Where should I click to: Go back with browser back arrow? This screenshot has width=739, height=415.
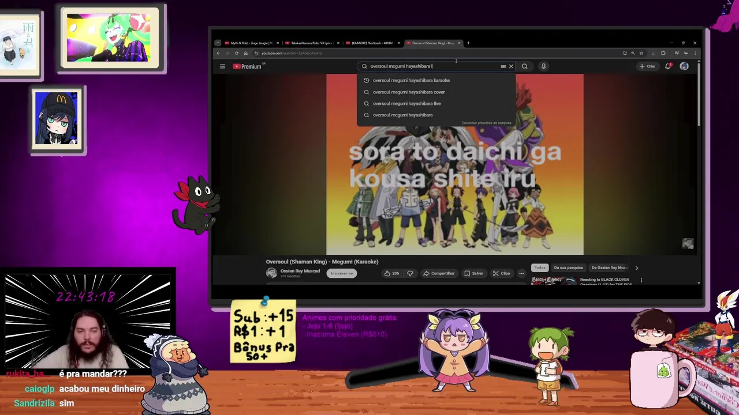click(x=218, y=53)
